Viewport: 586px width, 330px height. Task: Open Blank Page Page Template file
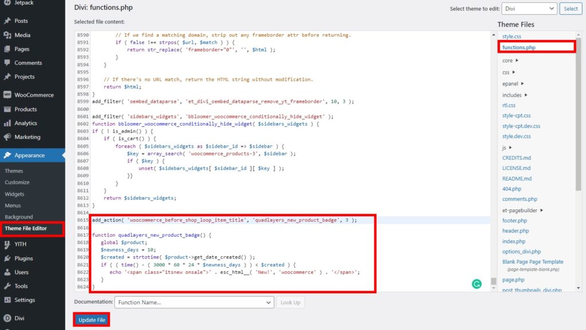533,262
